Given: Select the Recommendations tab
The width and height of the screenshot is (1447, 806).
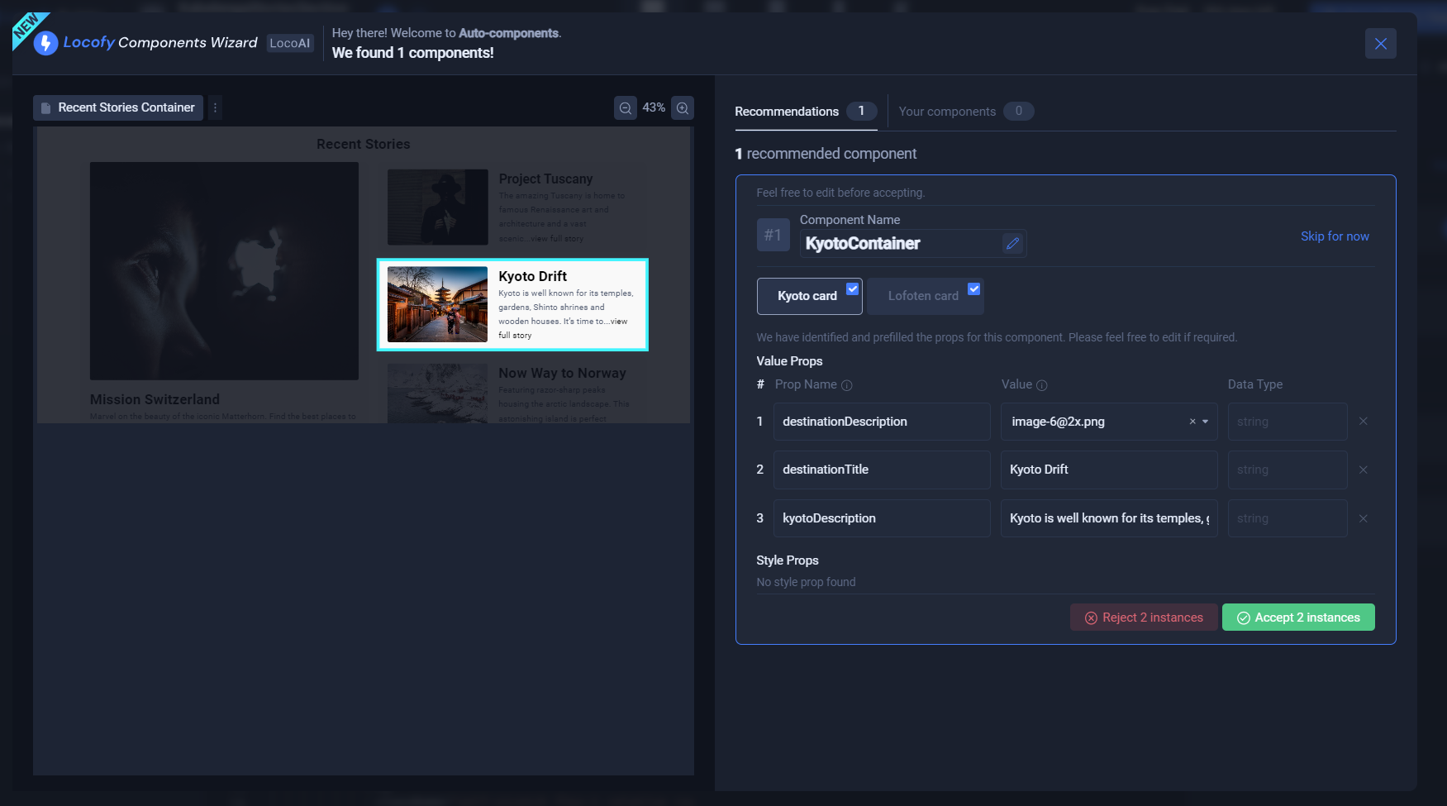Looking at the screenshot, I should click(x=787, y=111).
